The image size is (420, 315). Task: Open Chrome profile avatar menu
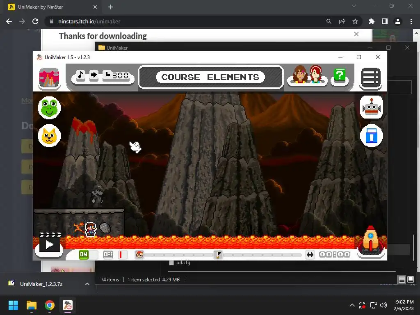[x=398, y=21]
